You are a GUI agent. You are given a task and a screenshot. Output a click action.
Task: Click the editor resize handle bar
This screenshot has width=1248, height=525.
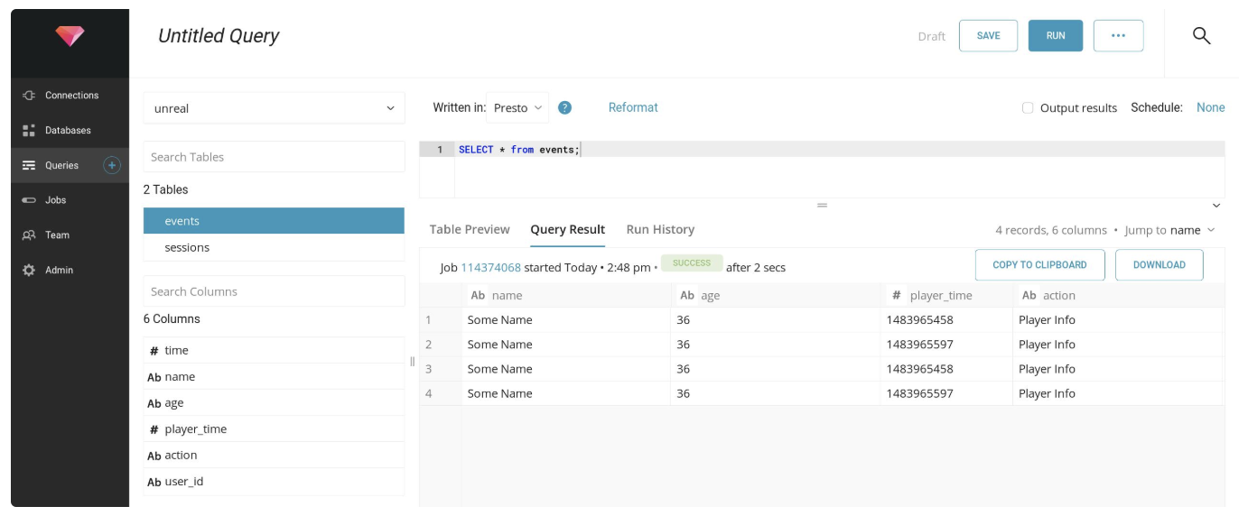tap(822, 206)
